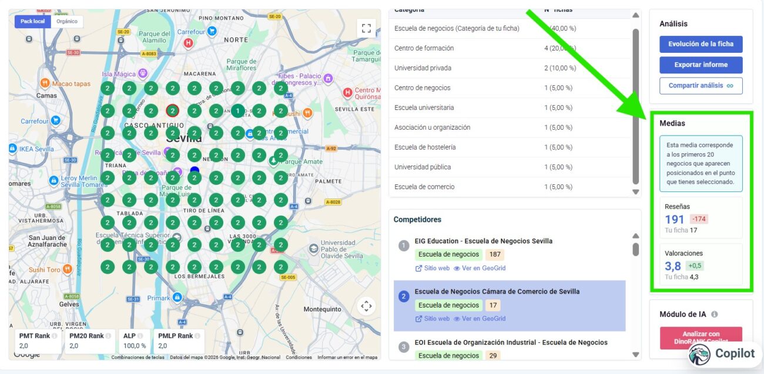The width and height of the screenshot is (764, 374).
Task: Open the map Condiciones link
Action: tap(299, 357)
